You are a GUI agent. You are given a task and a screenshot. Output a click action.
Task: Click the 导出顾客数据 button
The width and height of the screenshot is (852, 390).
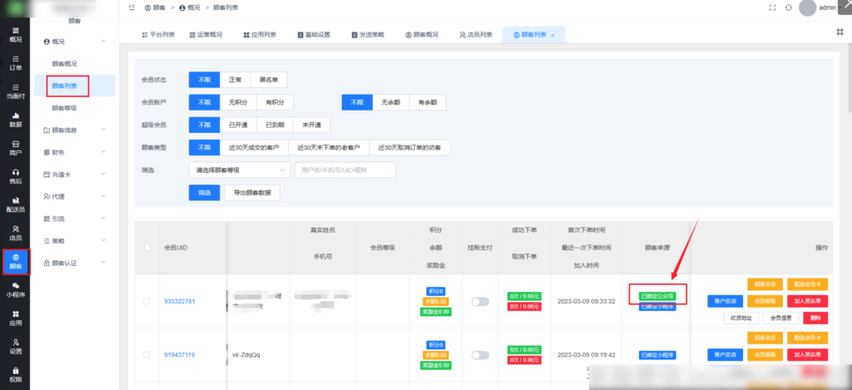tap(252, 192)
